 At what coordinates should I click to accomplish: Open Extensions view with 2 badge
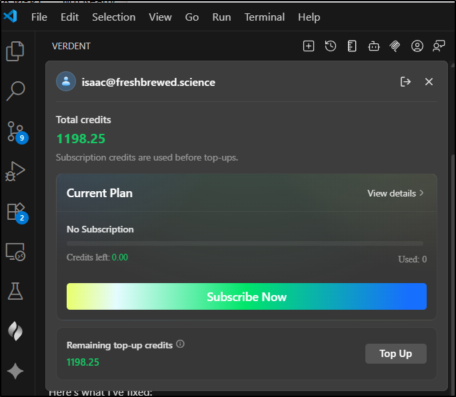(x=15, y=211)
